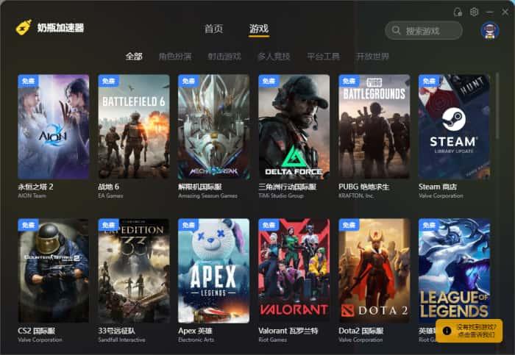Screen dimensions: 515x355
Task: Filter games by 射击游戏 category
Action: click(x=224, y=57)
